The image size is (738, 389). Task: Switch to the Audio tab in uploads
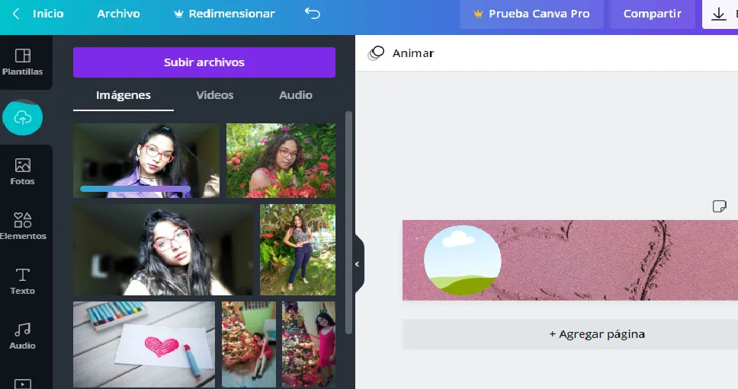click(x=296, y=95)
